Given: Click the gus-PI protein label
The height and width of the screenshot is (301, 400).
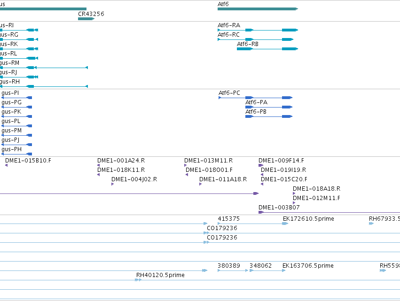Looking at the screenshot, I should pos(10,93).
